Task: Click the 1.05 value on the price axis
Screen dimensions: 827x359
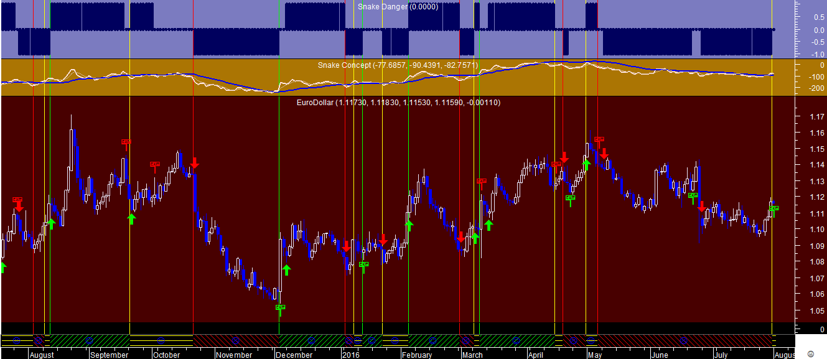Action: (x=816, y=310)
